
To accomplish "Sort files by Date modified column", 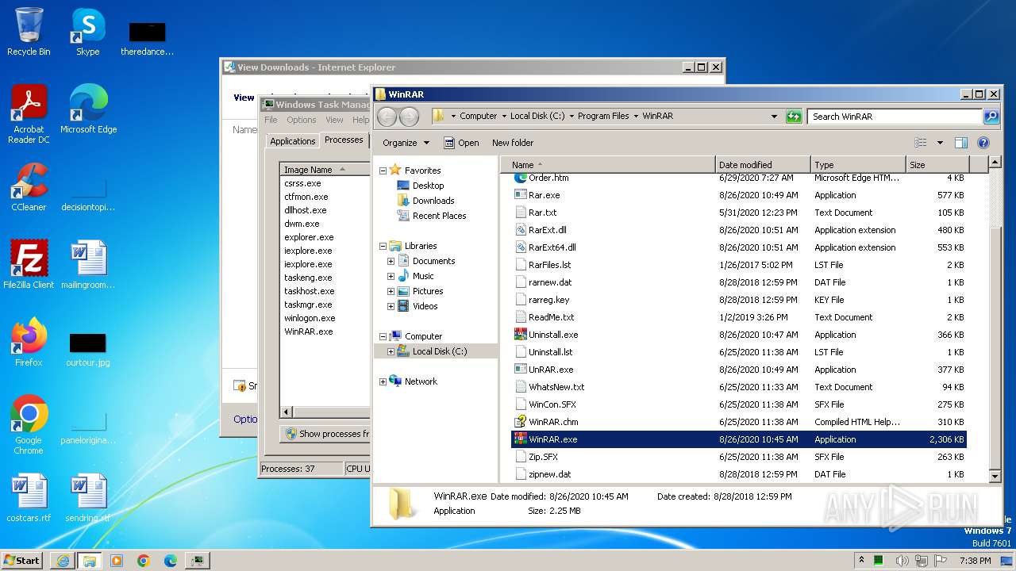I will point(763,165).
